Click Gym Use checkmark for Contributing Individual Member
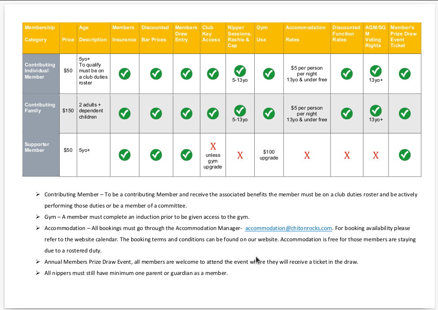The width and height of the screenshot is (438, 310). 269,74
